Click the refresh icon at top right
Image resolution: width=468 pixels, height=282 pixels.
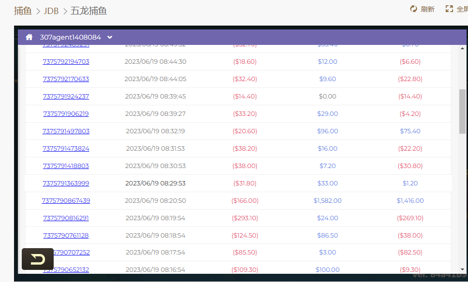coord(413,9)
